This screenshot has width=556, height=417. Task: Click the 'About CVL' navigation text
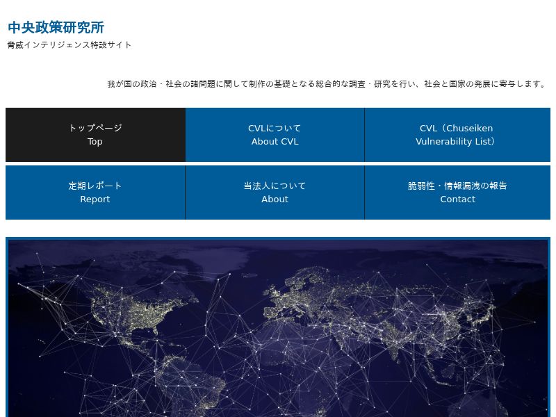275,142
